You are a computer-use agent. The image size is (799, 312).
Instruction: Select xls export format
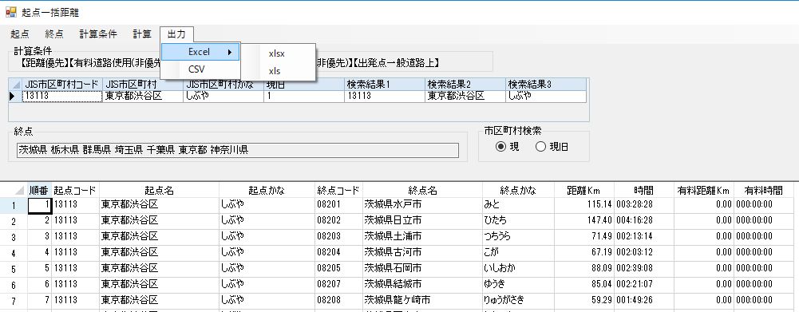tap(277, 71)
